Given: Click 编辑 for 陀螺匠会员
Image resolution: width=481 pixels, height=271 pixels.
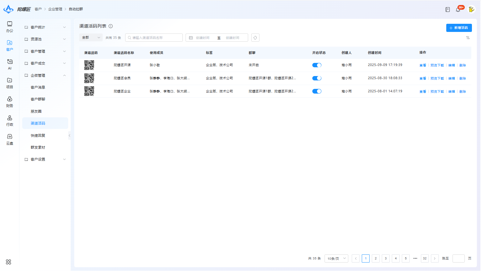Looking at the screenshot, I should pos(452,78).
